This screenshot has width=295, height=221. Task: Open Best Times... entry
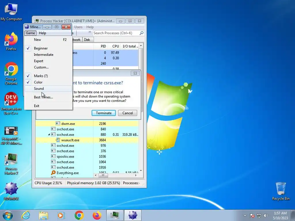click(x=48, y=97)
